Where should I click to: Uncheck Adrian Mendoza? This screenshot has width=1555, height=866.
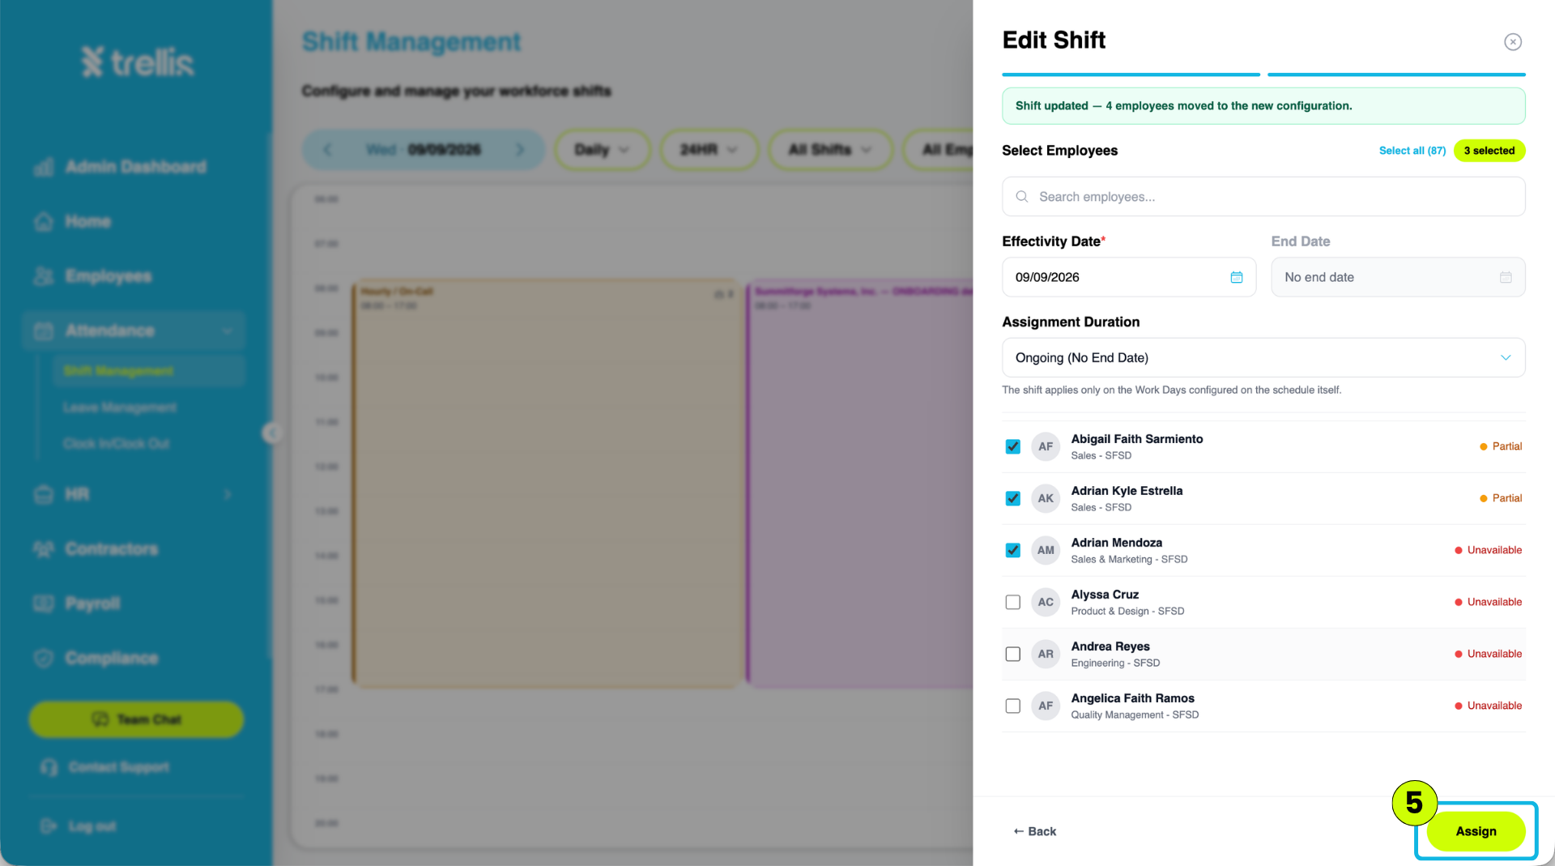(1012, 550)
